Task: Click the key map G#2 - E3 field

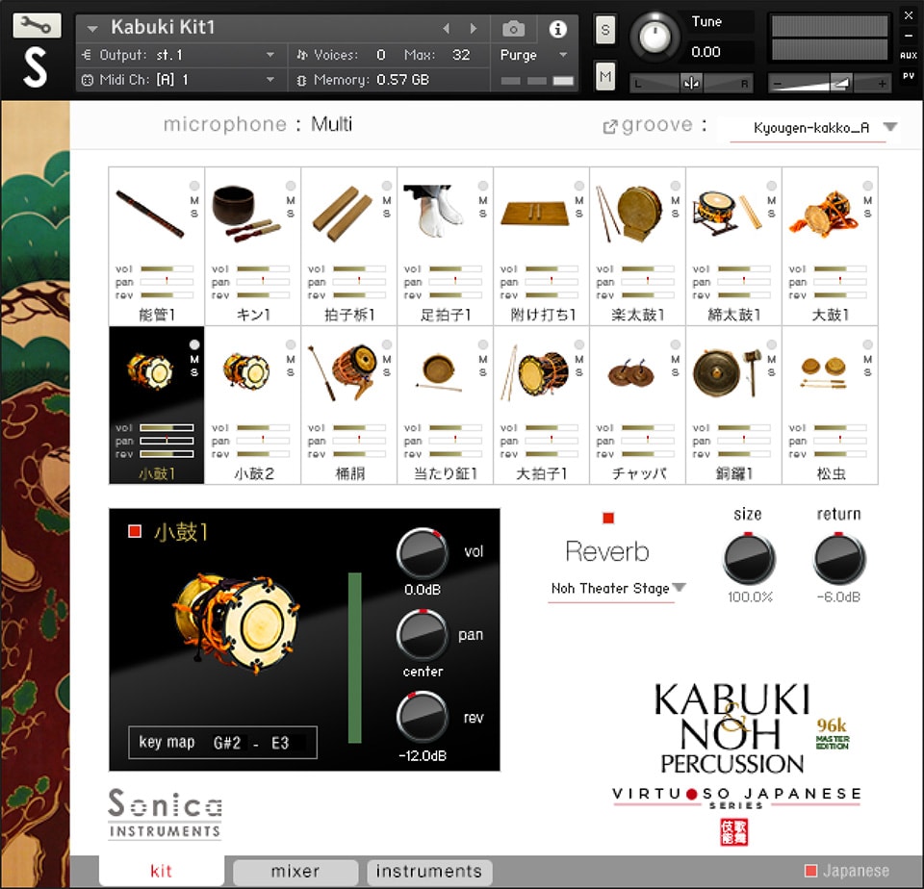Action: (x=222, y=743)
